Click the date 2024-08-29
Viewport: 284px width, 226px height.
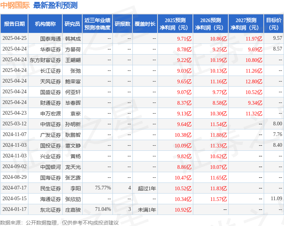[14, 177]
